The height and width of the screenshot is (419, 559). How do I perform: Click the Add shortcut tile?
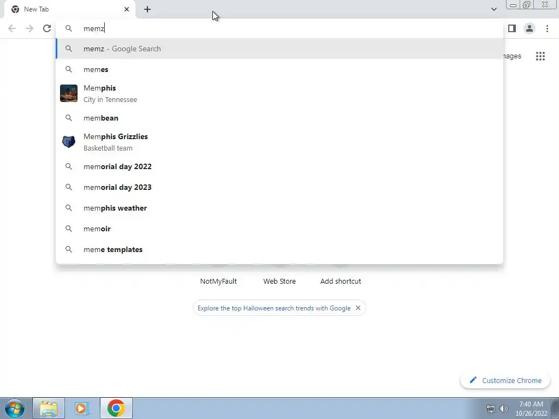[341, 281]
